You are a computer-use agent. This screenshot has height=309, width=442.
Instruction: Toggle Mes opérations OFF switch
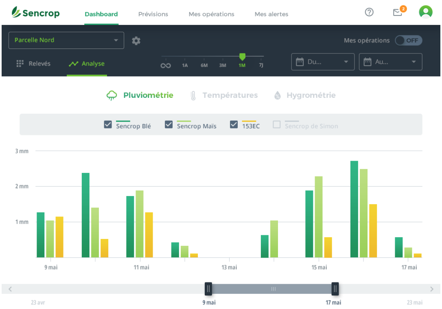point(409,40)
